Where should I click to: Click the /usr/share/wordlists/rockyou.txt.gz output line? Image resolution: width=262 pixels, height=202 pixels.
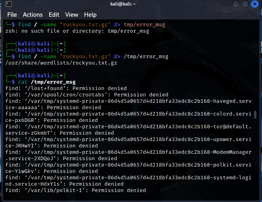tap(61, 63)
